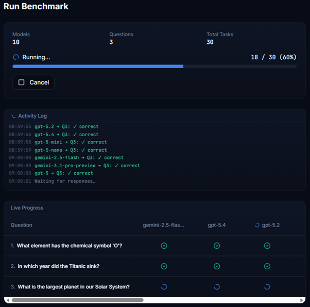The width and height of the screenshot is (310, 307).
Task: Click gemini check icon for Titanic question
Action: click(x=164, y=266)
